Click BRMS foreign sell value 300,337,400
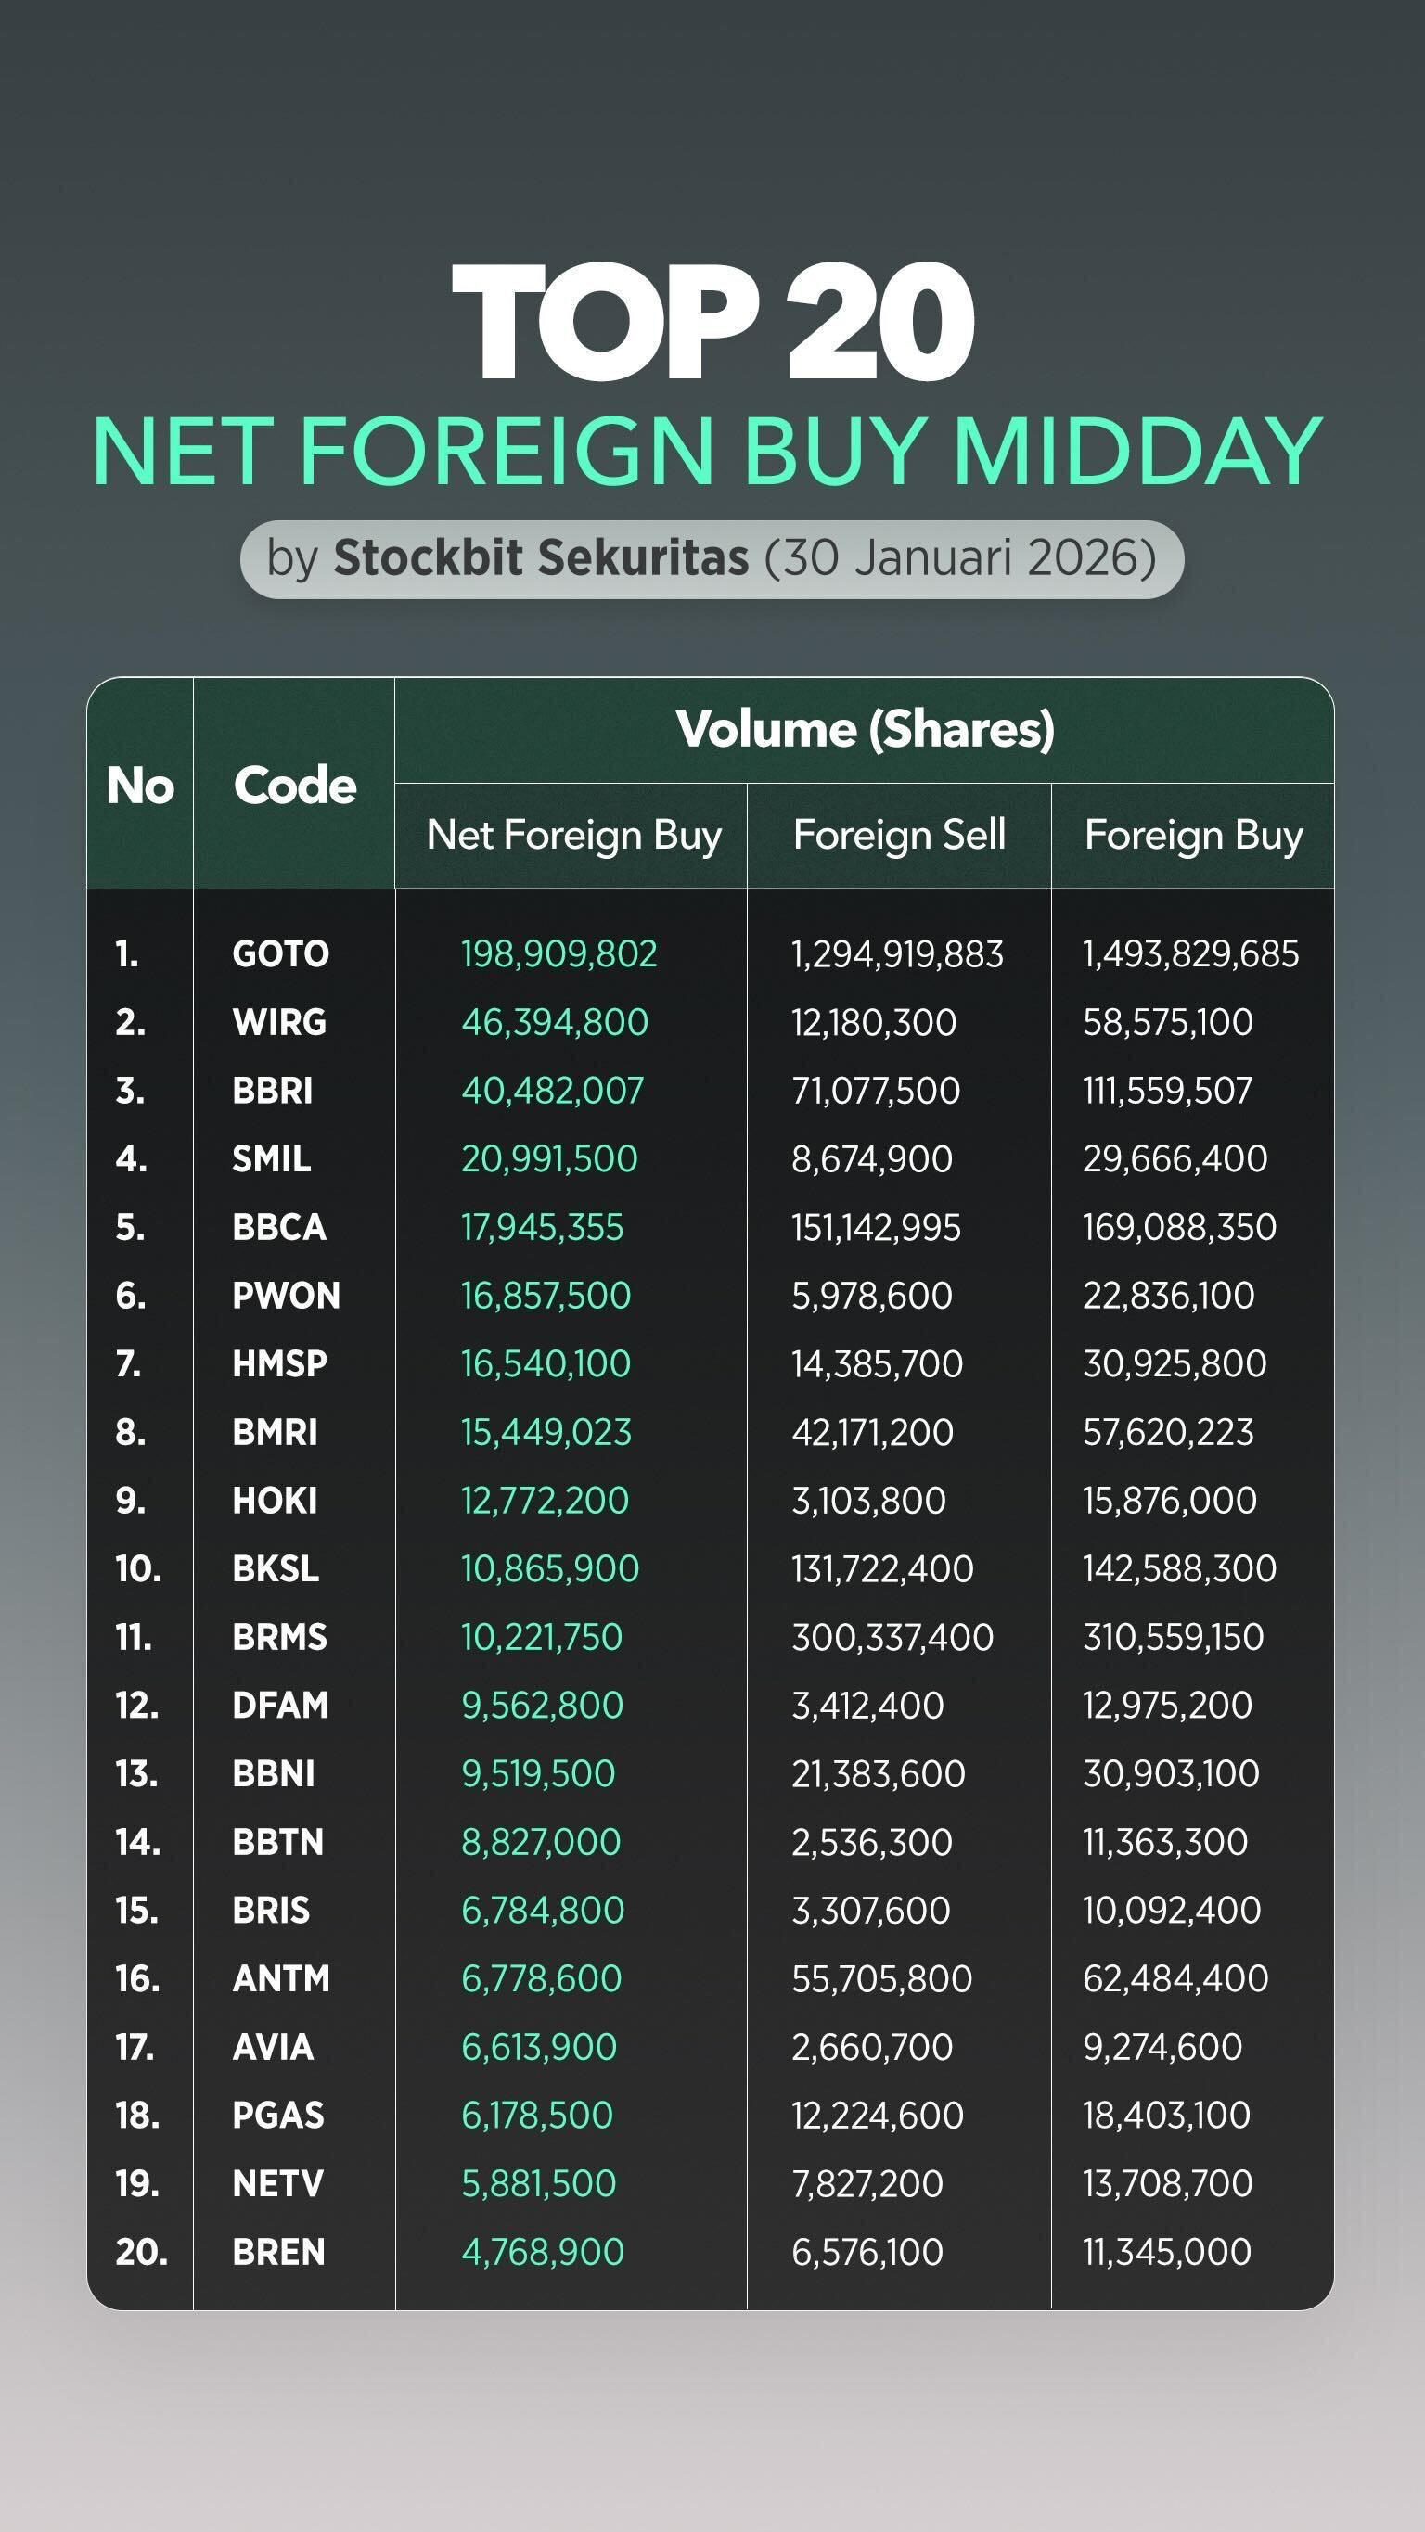The width and height of the screenshot is (1425, 2532). tap(892, 1637)
